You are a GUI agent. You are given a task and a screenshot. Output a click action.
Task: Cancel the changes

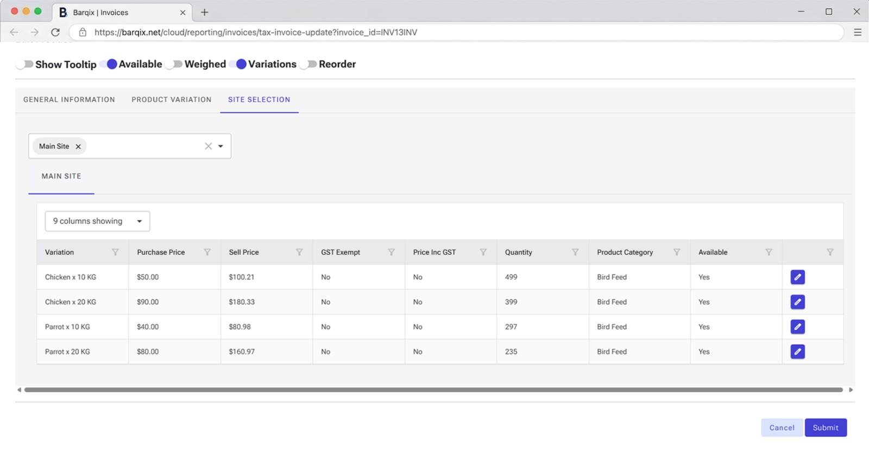[782, 428]
